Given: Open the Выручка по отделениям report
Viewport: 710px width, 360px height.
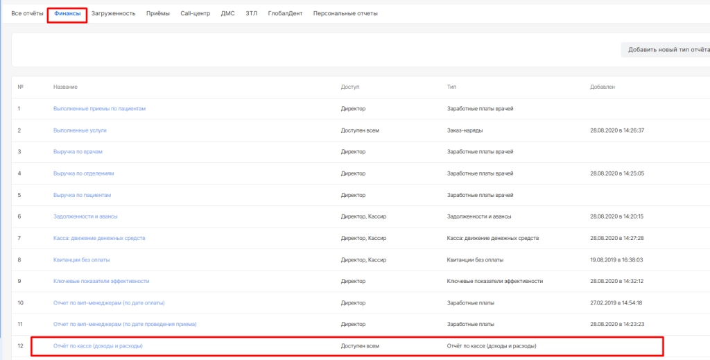Looking at the screenshot, I should (83, 173).
